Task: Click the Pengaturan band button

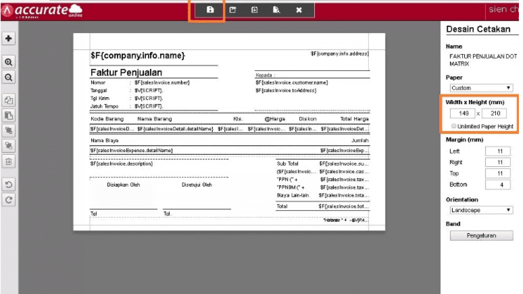Action: [481, 236]
